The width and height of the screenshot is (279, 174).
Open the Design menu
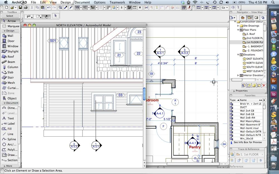click(x=66, y=2)
